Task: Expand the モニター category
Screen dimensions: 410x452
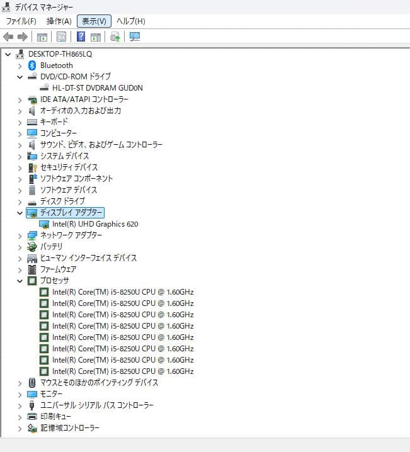Action: point(20,395)
